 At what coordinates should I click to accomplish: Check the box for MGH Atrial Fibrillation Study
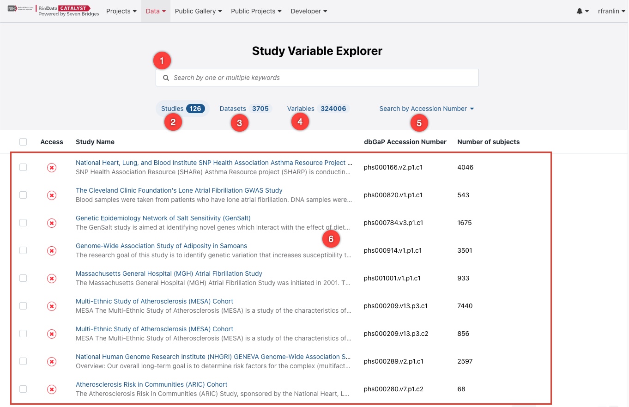point(23,278)
